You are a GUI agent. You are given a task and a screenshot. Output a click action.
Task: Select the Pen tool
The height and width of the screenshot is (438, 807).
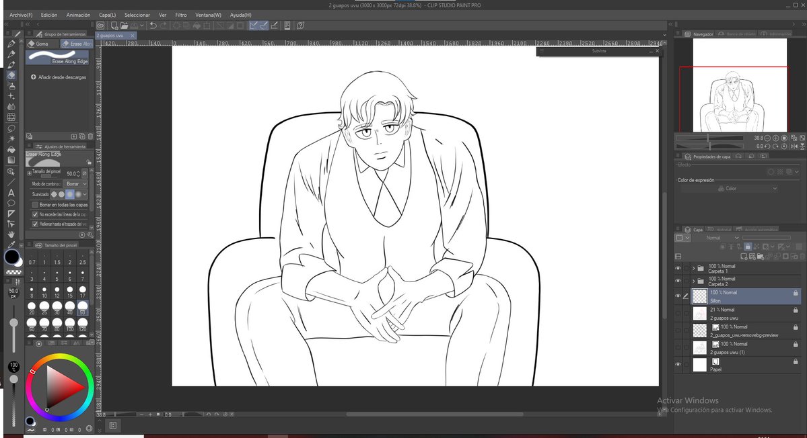tap(11, 43)
